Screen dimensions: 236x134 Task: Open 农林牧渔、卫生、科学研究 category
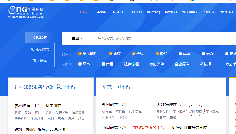pos(38,106)
